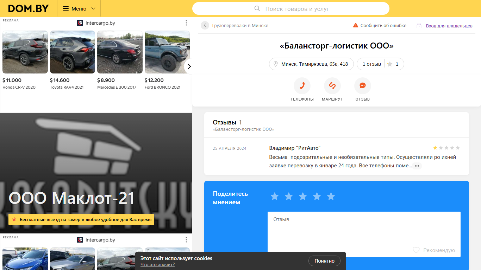Go back to Грузоперевозки в Минске
The width and height of the screenshot is (481, 270).
click(x=205, y=25)
